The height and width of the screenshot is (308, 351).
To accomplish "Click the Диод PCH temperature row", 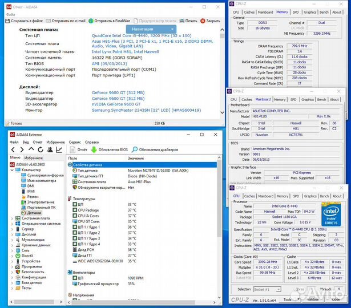I will (x=142, y=250).
